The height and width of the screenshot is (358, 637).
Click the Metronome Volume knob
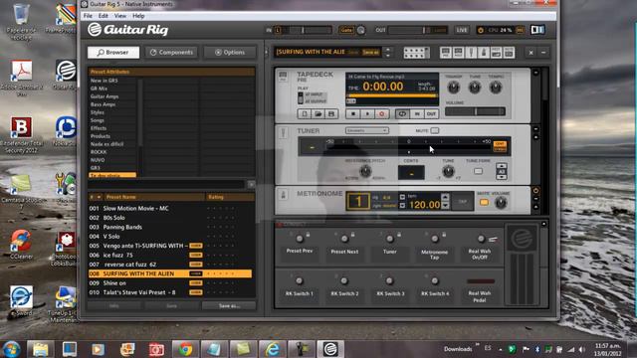pyautogui.click(x=501, y=202)
